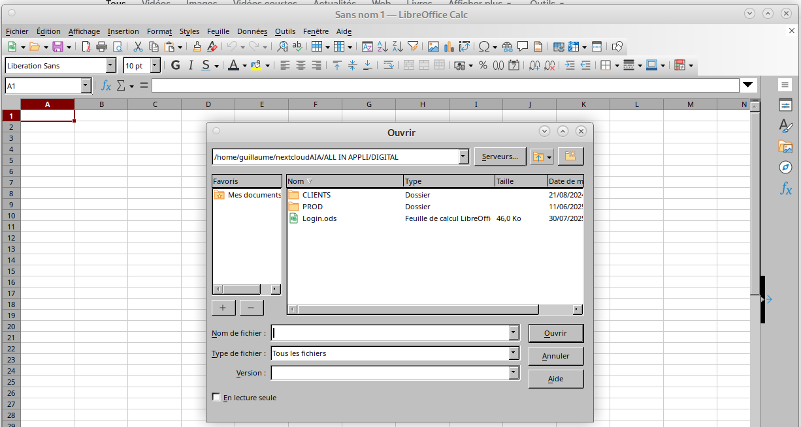Viewport: 801px width, 427px height.
Task: Enable the 'En lecture seule' checkbox
Action: click(x=216, y=397)
